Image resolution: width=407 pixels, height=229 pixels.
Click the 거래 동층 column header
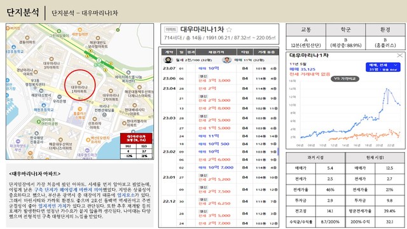pos(266,52)
